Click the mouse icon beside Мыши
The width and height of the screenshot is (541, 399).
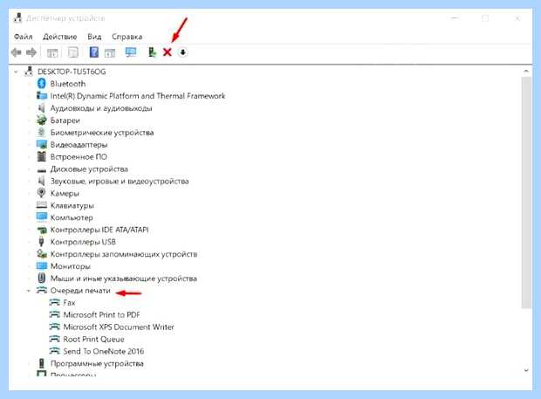coord(41,279)
